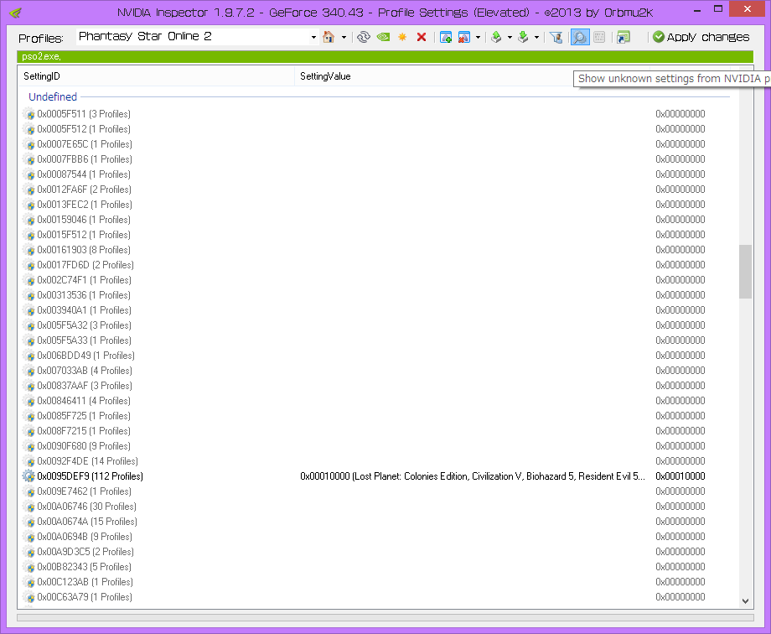Screen dimensions: 771x634
Task: Click the refresh profiles double-arrow icon
Action: 364,37
